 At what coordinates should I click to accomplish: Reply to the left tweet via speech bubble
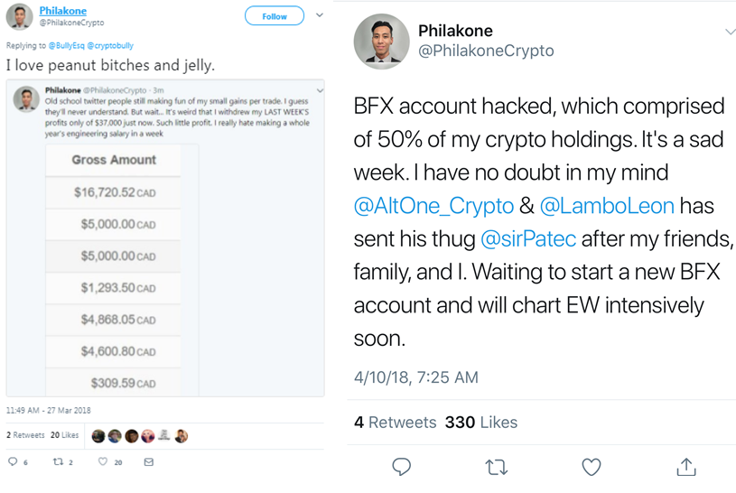tap(13, 462)
